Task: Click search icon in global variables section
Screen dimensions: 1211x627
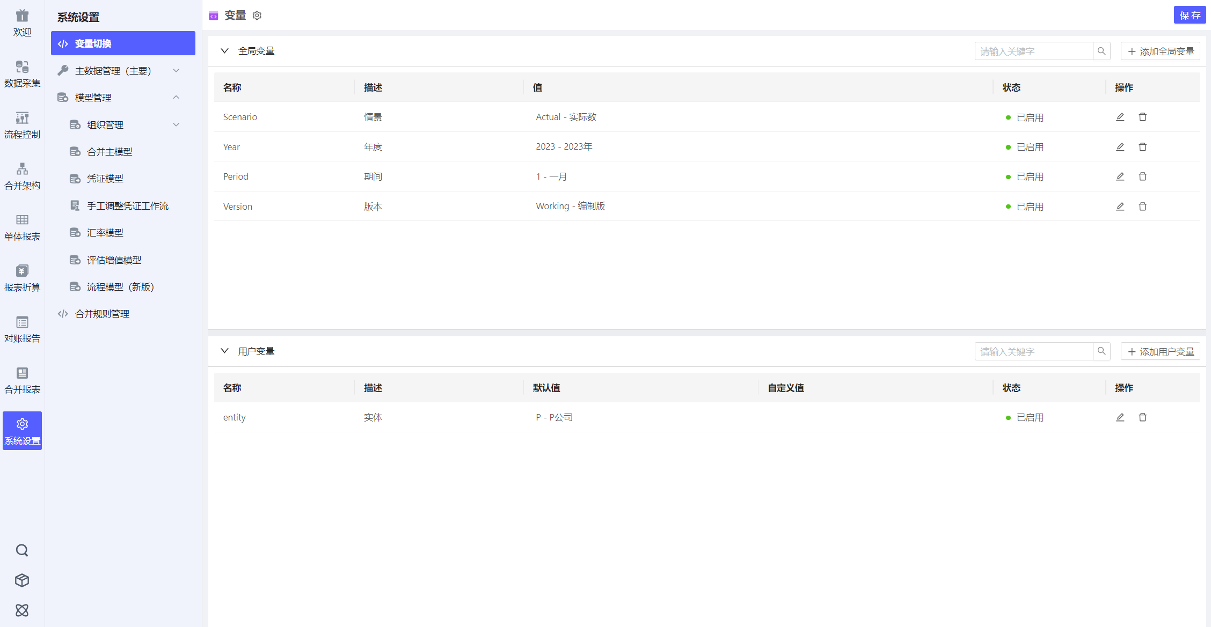Action: point(1101,51)
